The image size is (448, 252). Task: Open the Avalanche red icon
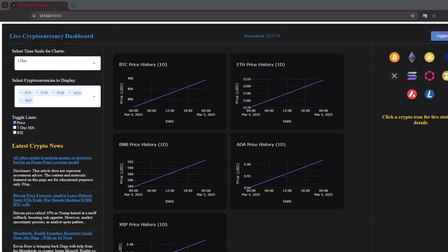coord(412,94)
